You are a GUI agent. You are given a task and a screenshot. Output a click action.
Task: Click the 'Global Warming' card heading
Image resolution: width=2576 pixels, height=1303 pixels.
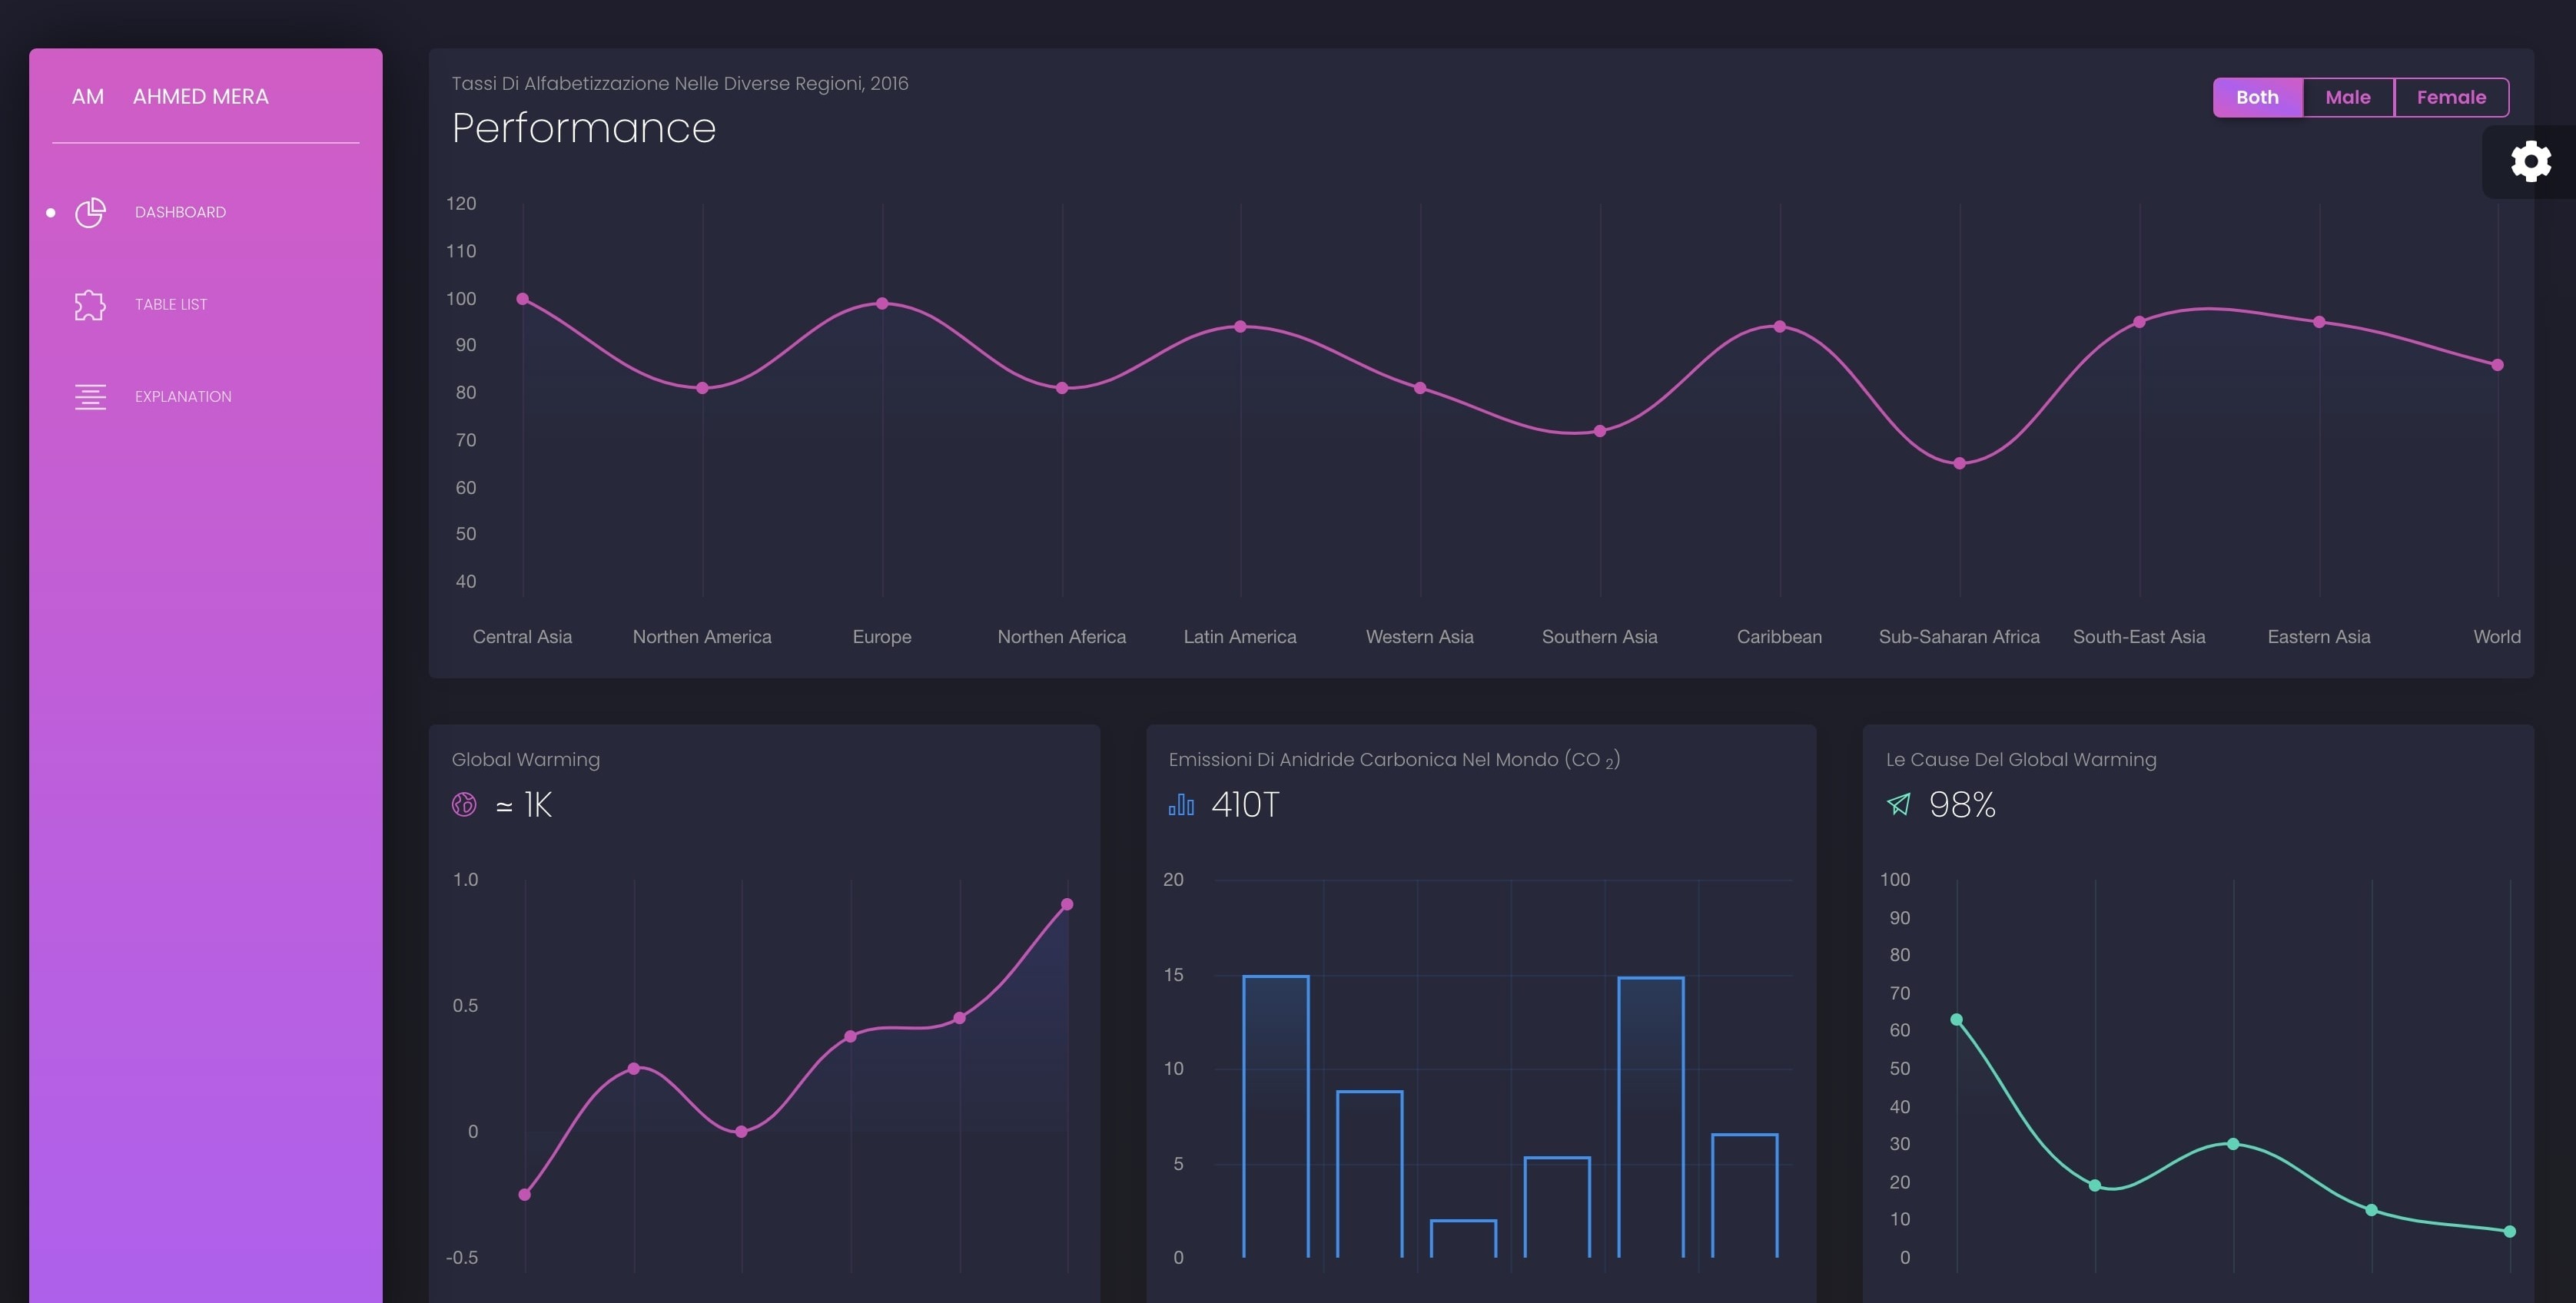coord(526,759)
